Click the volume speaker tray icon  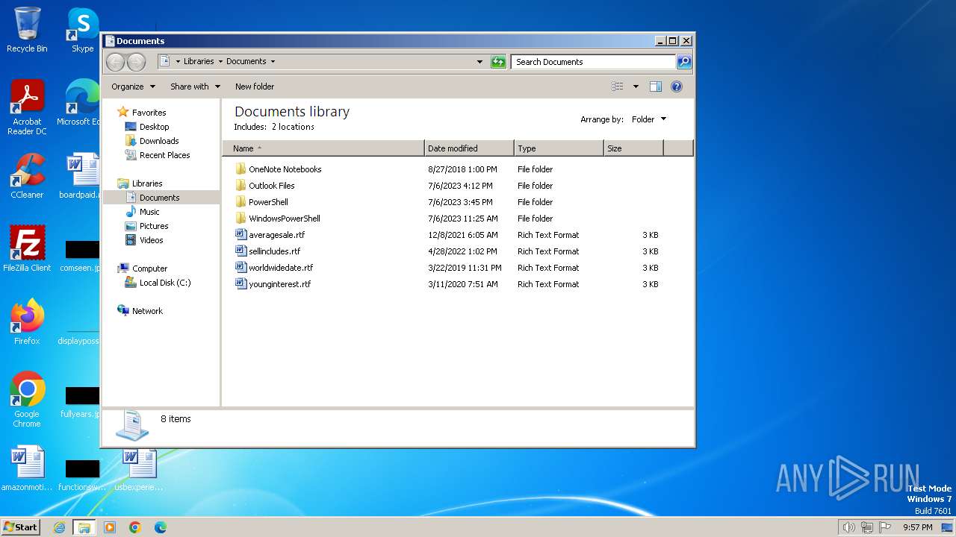click(x=848, y=527)
